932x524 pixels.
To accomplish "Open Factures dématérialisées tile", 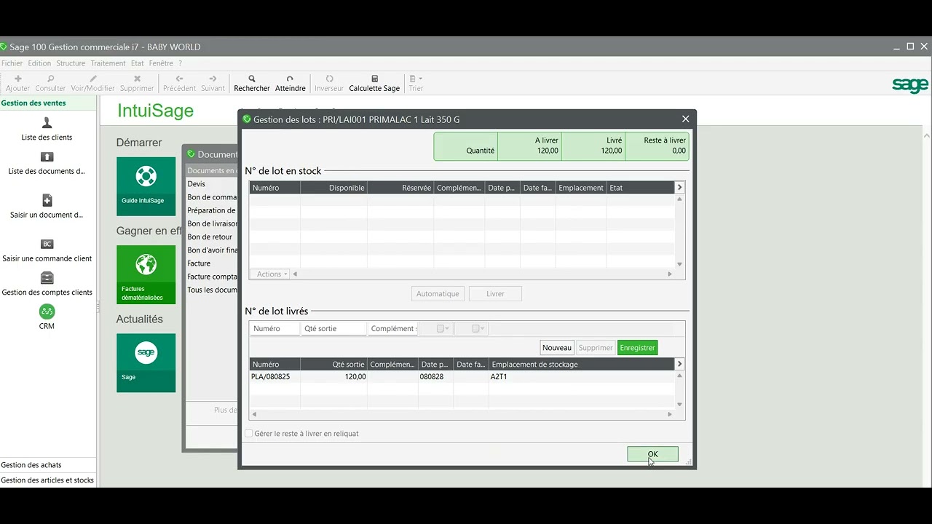I will click(x=146, y=274).
